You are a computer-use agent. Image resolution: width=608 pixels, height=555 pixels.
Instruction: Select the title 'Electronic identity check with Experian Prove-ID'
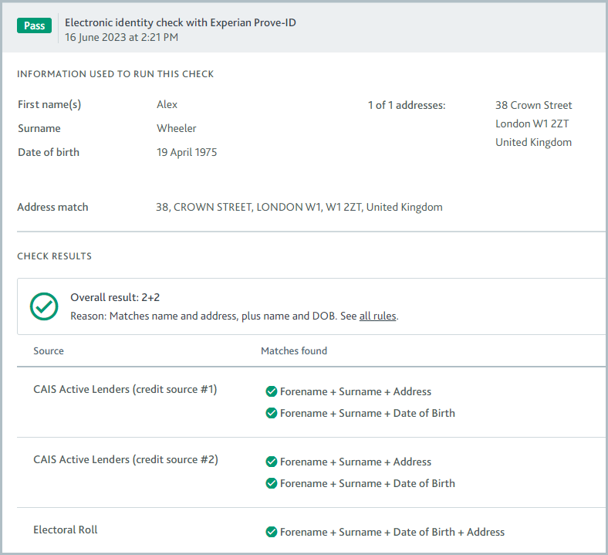(x=181, y=22)
